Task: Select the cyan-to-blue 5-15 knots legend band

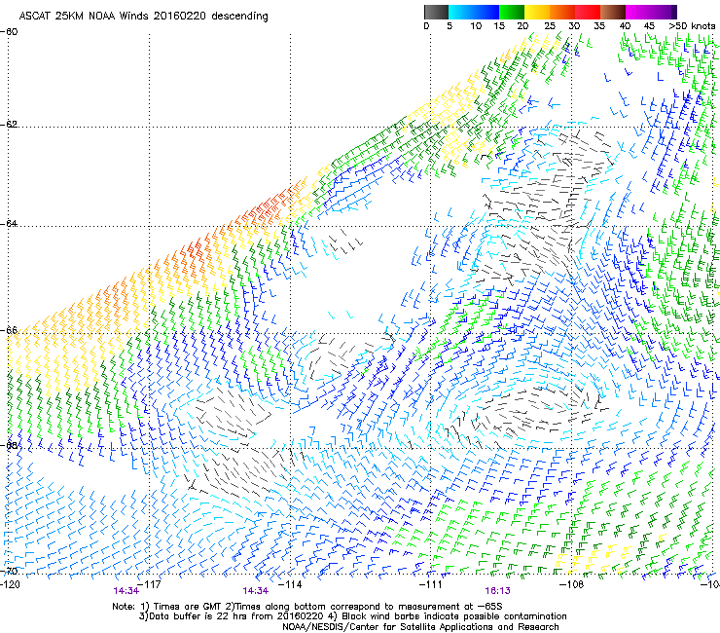Action: tap(474, 12)
